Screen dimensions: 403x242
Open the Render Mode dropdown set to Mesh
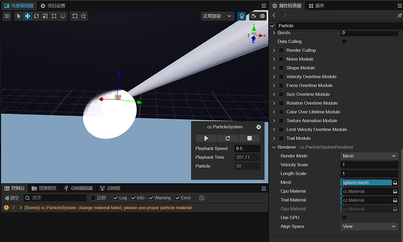tap(369, 156)
